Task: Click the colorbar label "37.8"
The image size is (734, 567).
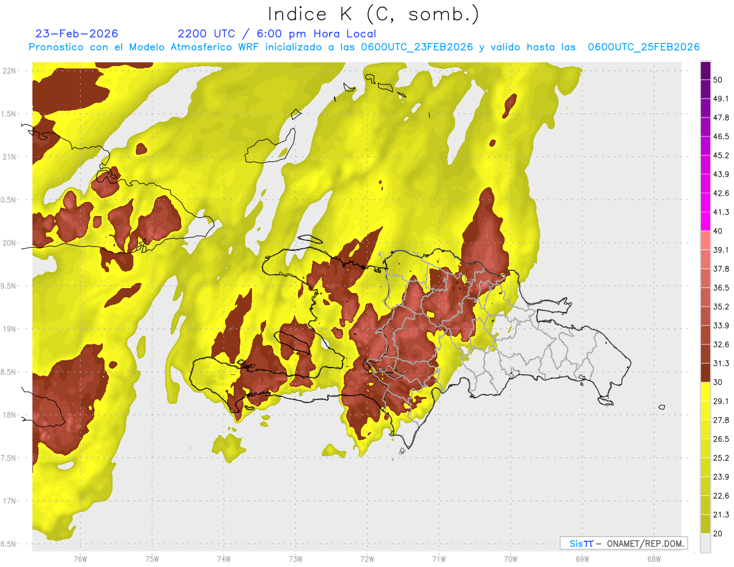Action: (x=721, y=269)
